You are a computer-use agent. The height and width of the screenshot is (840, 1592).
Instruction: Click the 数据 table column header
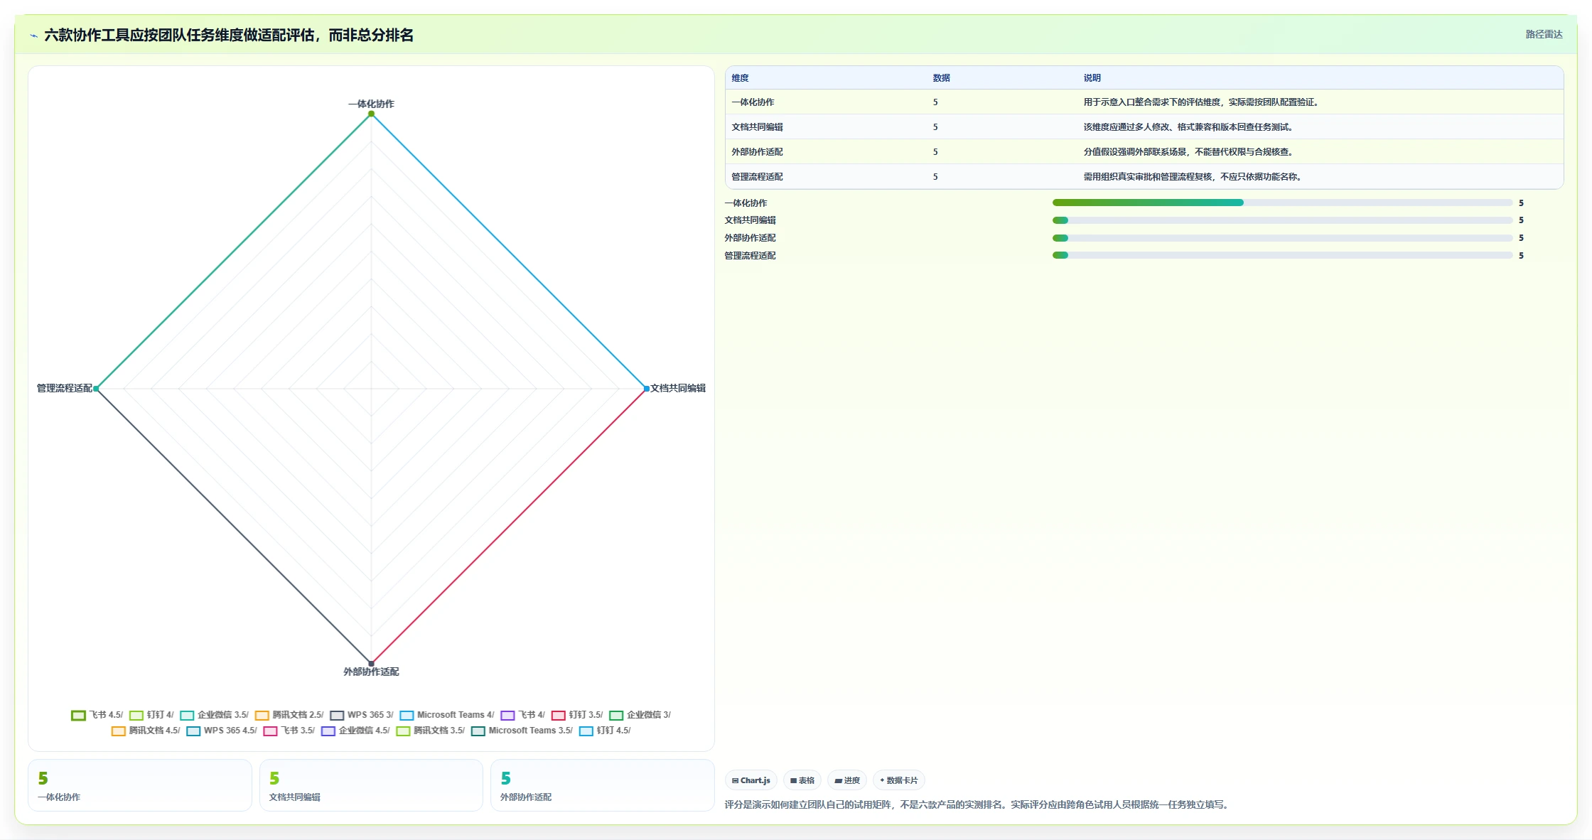click(x=941, y=78)
